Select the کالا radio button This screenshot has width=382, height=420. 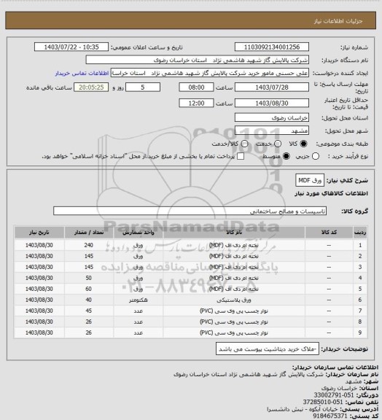[x=303, y=144]
